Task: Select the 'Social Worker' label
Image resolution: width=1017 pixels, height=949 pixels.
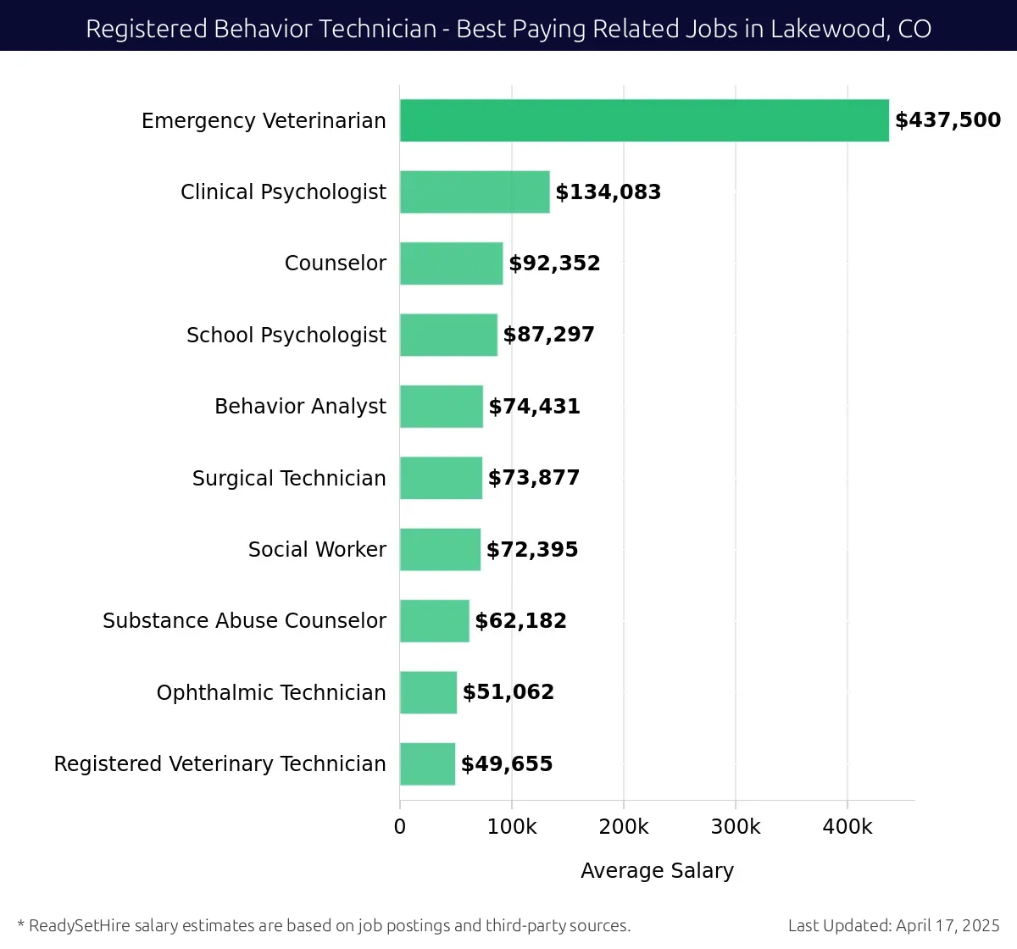Action: (317, 550)
